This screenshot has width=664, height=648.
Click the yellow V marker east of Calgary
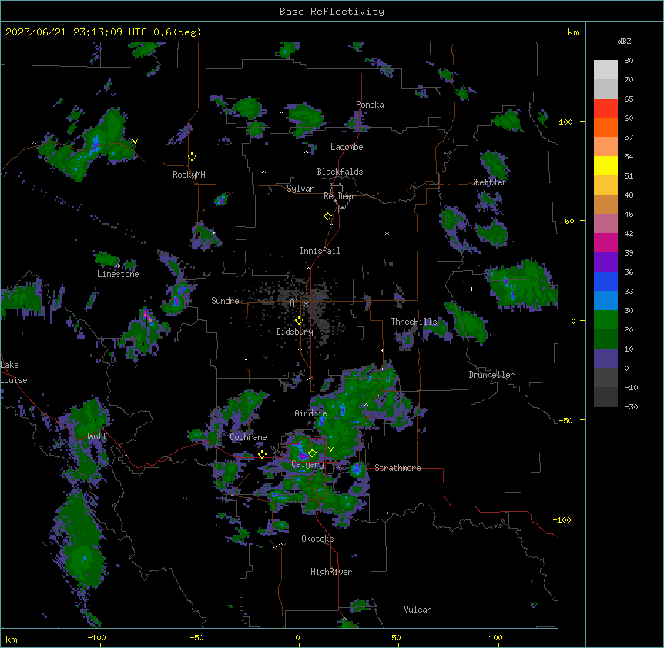pyautogui.click(x=330, y=449)
